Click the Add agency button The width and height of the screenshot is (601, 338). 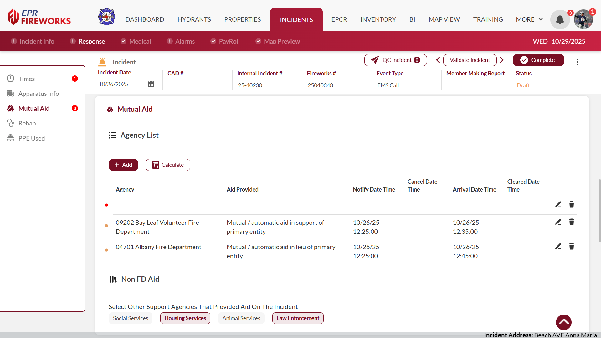point(123,165)
